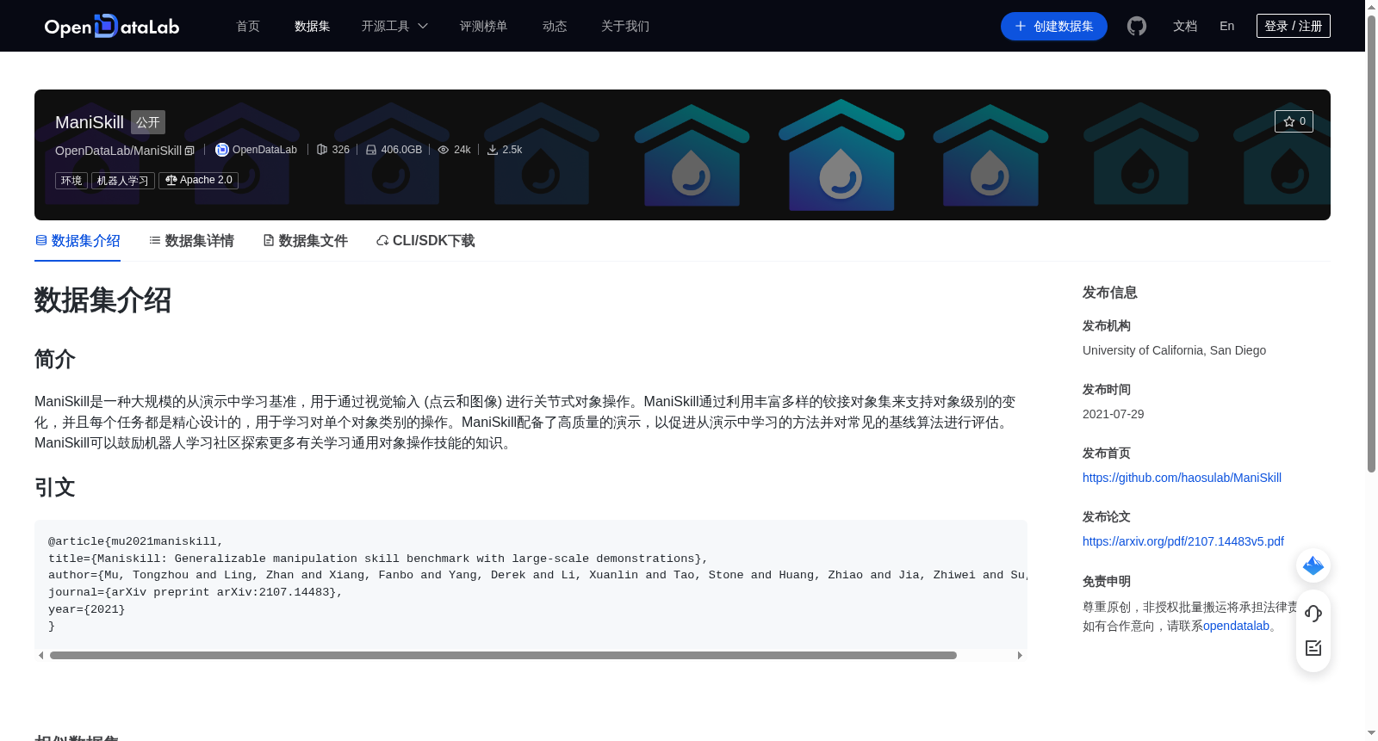Open the 文档 link in header
This screenshot has height=741, width=1378.
1185,26
